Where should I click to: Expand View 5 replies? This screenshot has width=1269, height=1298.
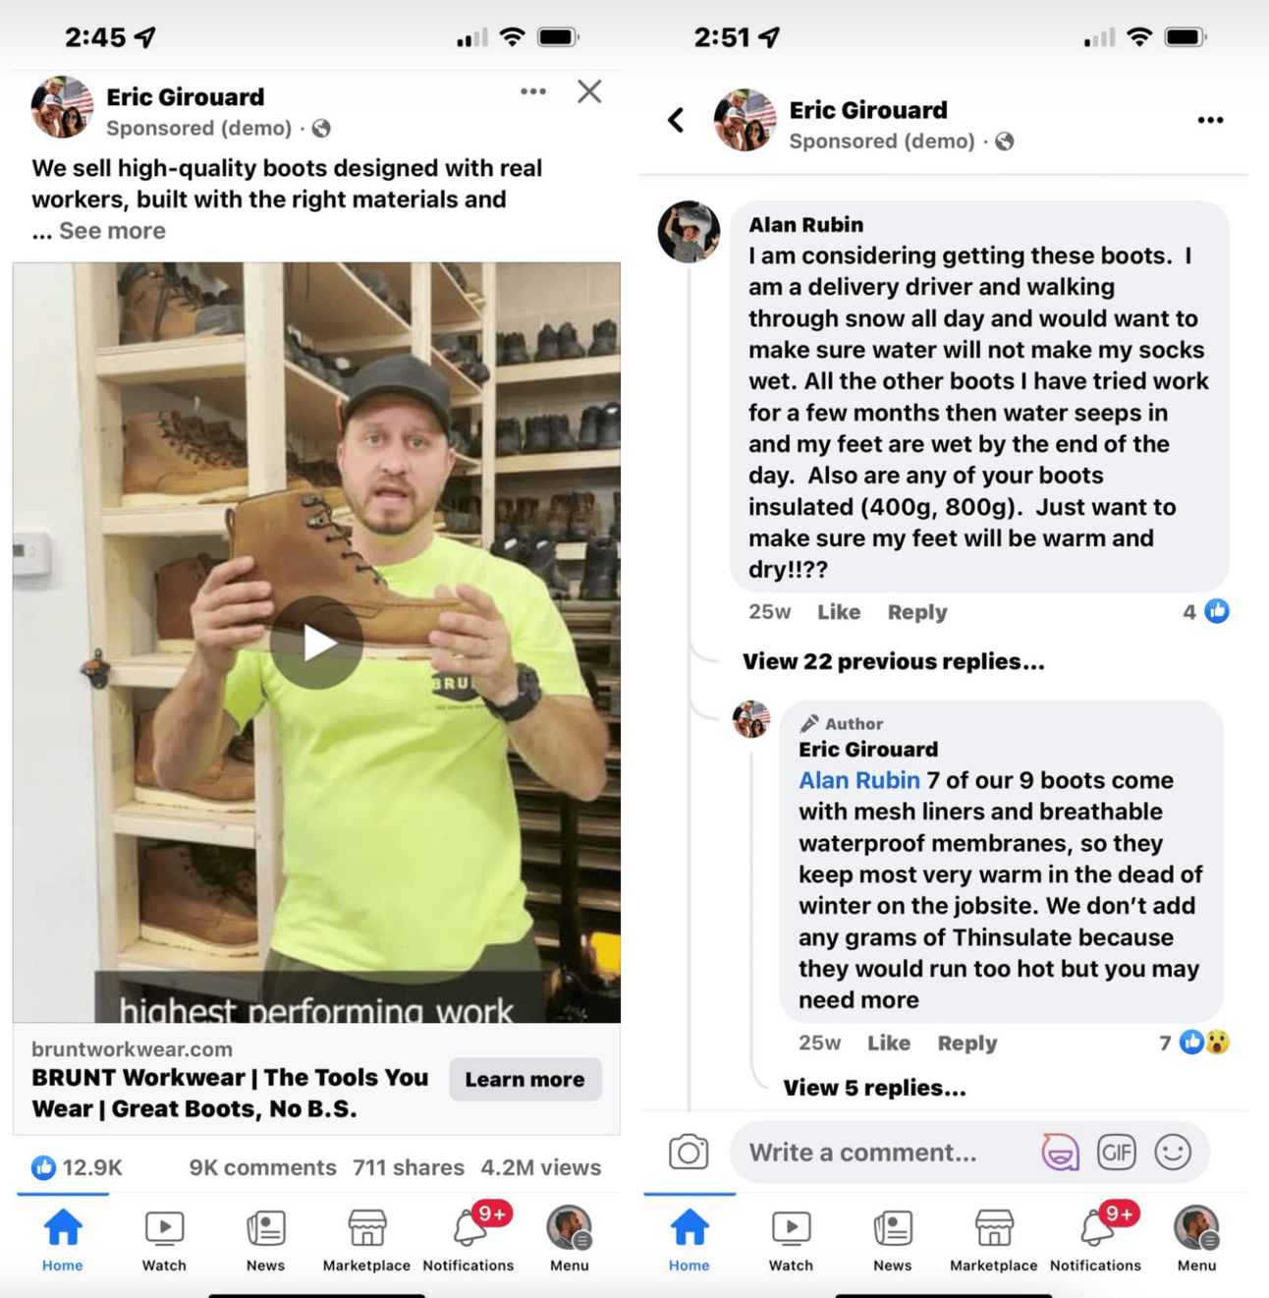[874, 1088]
